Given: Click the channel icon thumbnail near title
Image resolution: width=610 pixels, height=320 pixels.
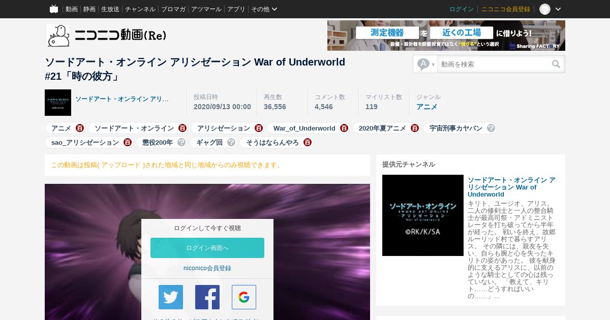Looking at the screenshot, I should click(x=58, y=103).
